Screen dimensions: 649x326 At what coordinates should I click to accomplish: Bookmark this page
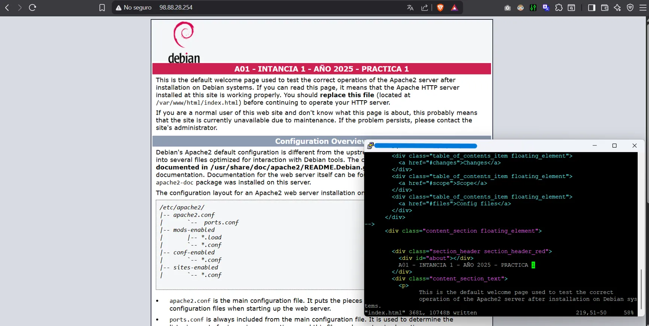point(102,7)
